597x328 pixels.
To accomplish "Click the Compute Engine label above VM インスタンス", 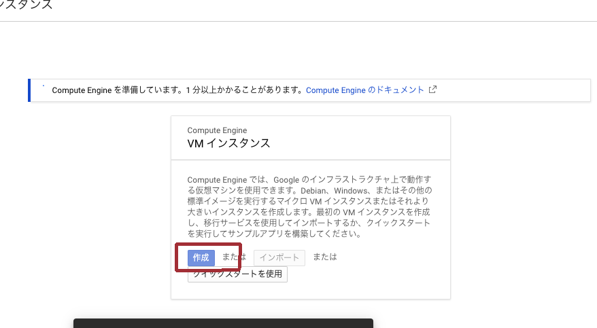I will pos(217,130).
